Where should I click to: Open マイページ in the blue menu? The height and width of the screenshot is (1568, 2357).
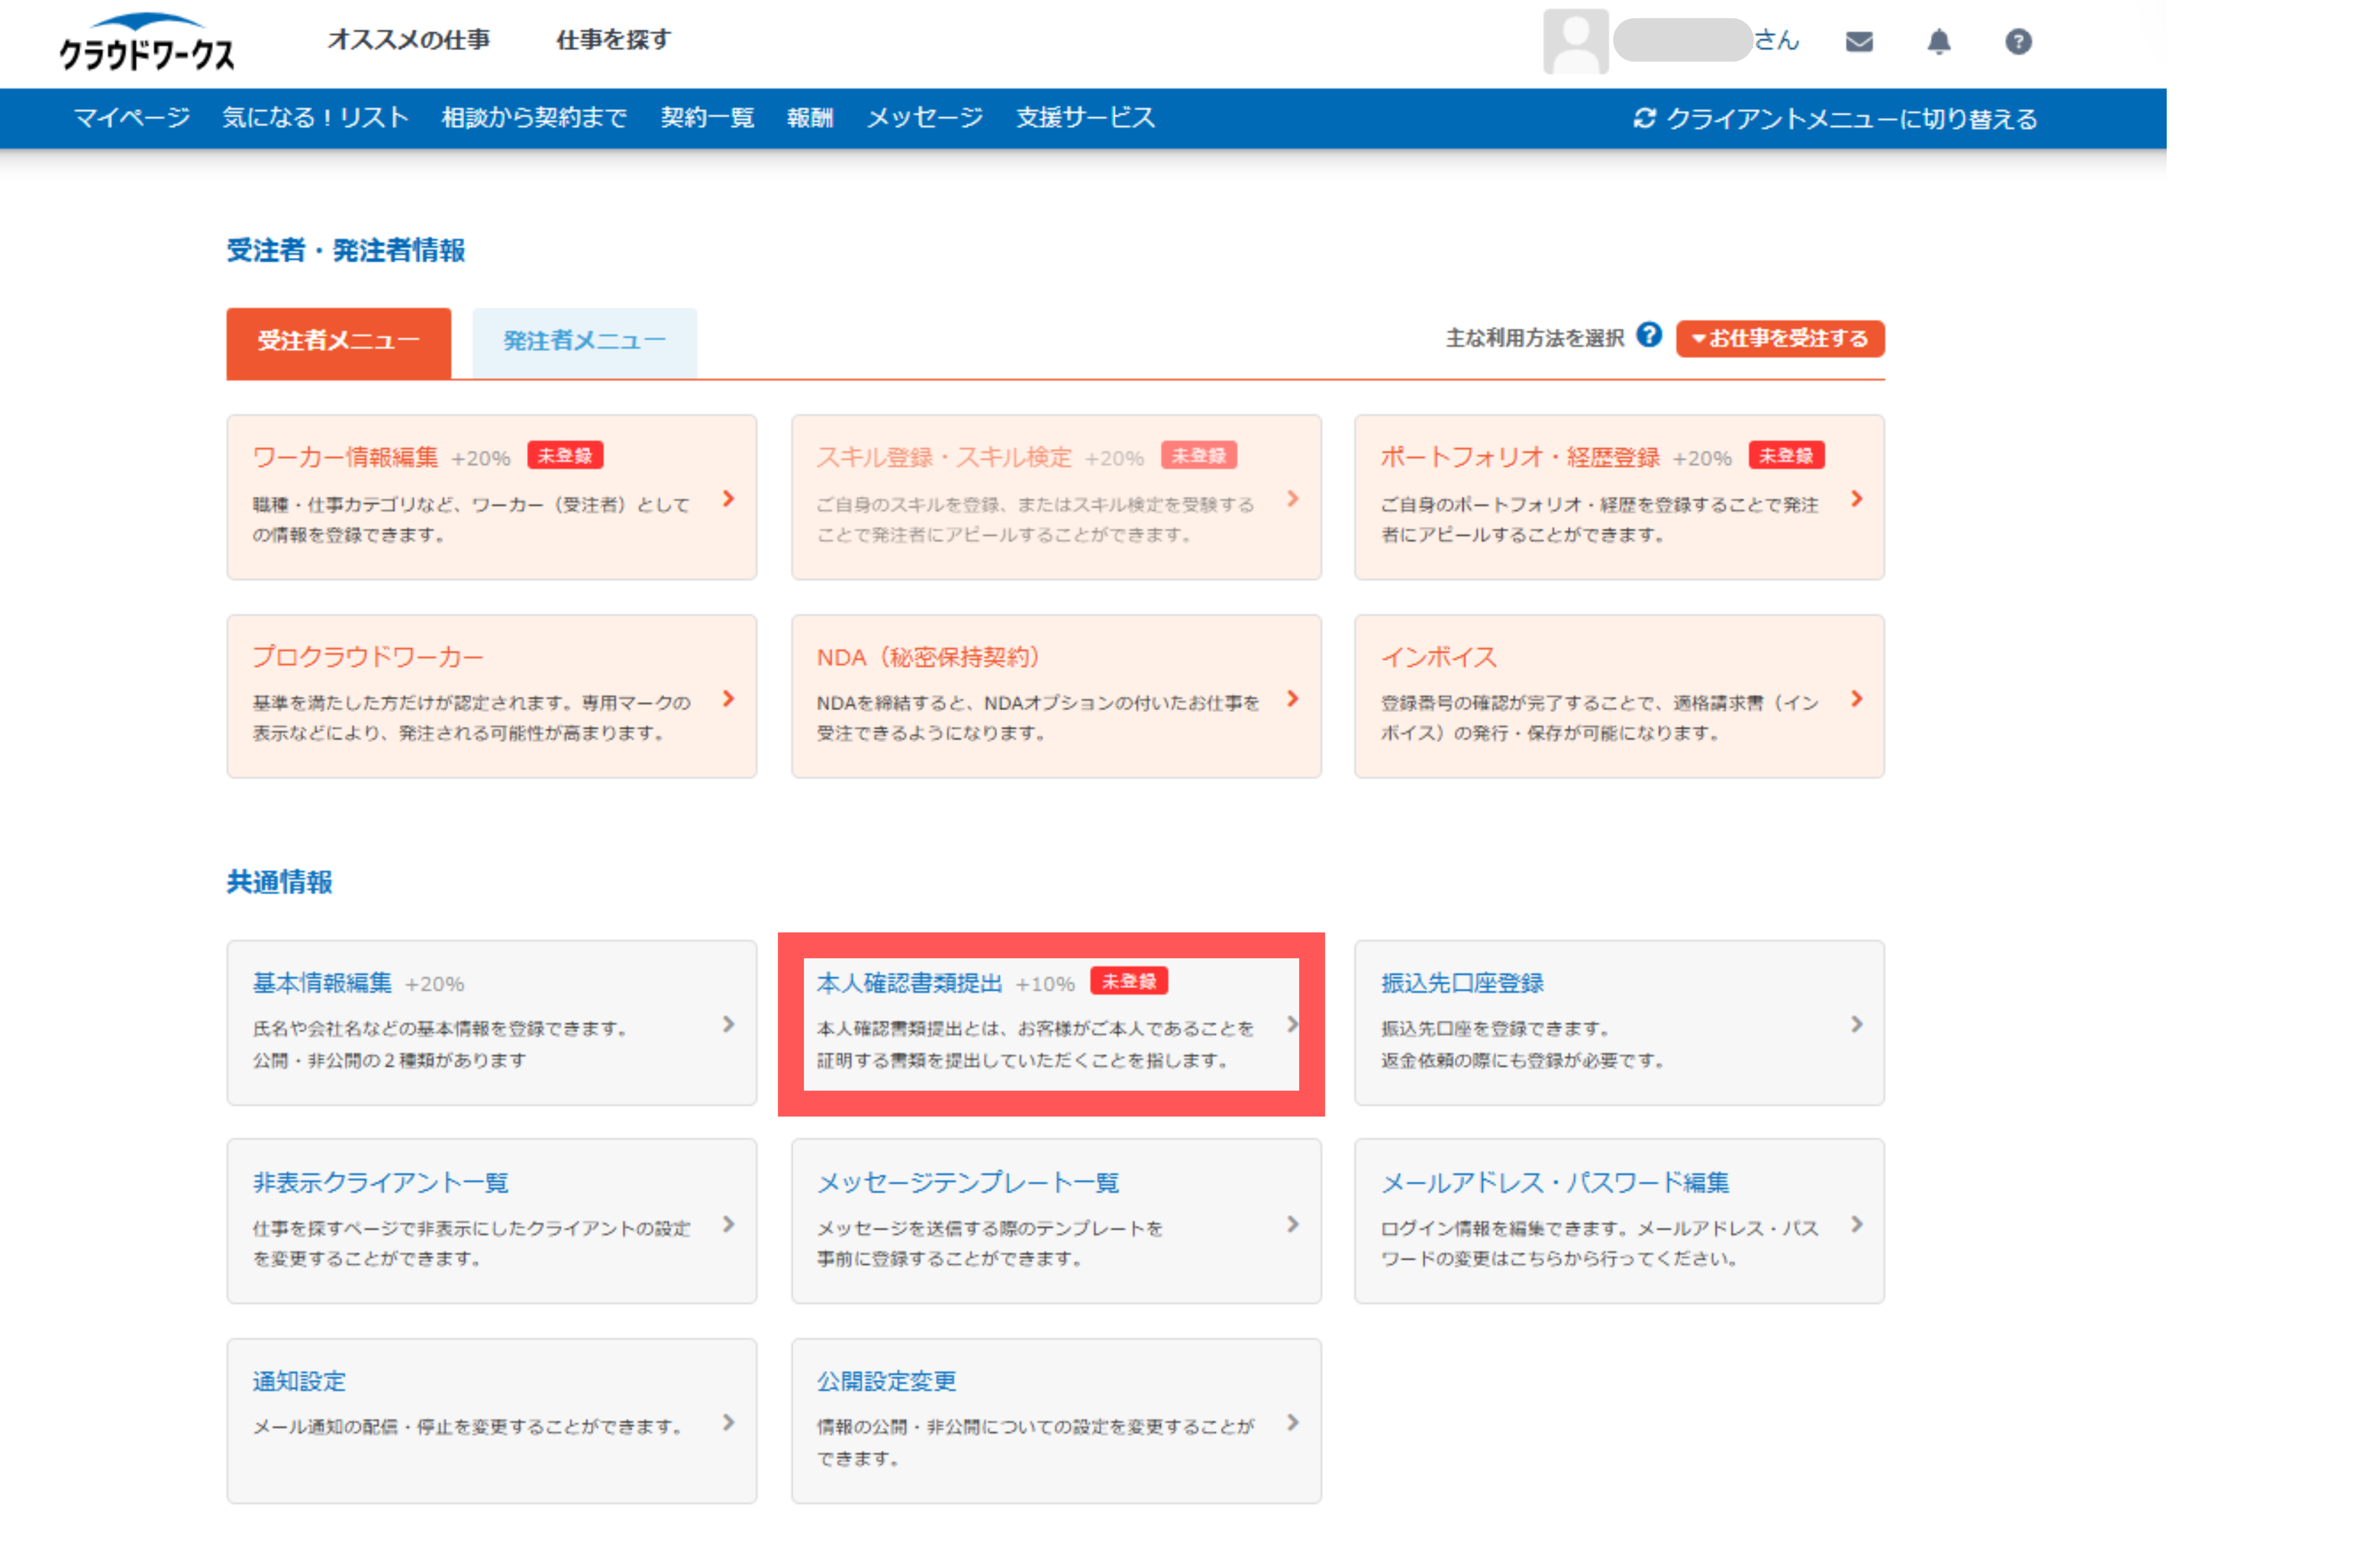132,118
